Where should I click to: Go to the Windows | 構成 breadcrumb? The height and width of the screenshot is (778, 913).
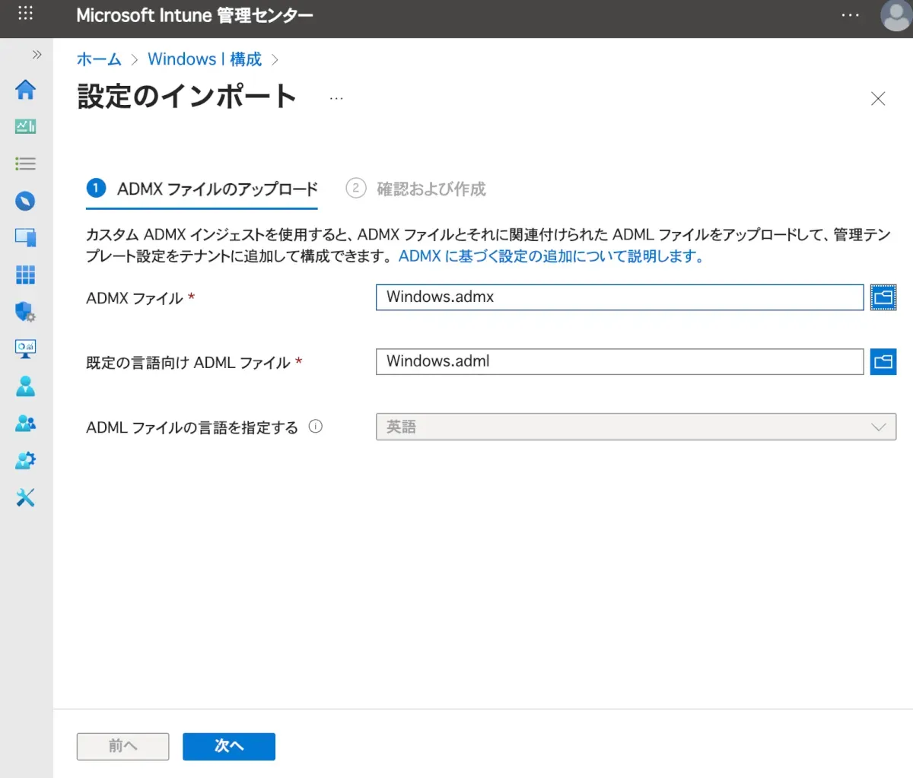pyautogui.click(x=204, y=59)
